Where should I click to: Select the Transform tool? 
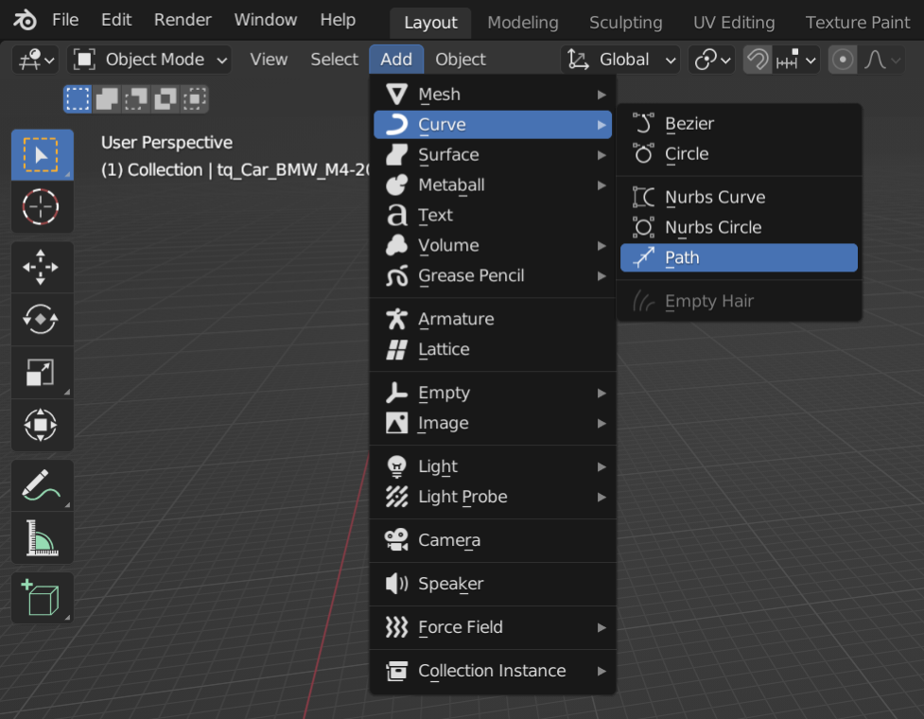[x=41, y=425]
